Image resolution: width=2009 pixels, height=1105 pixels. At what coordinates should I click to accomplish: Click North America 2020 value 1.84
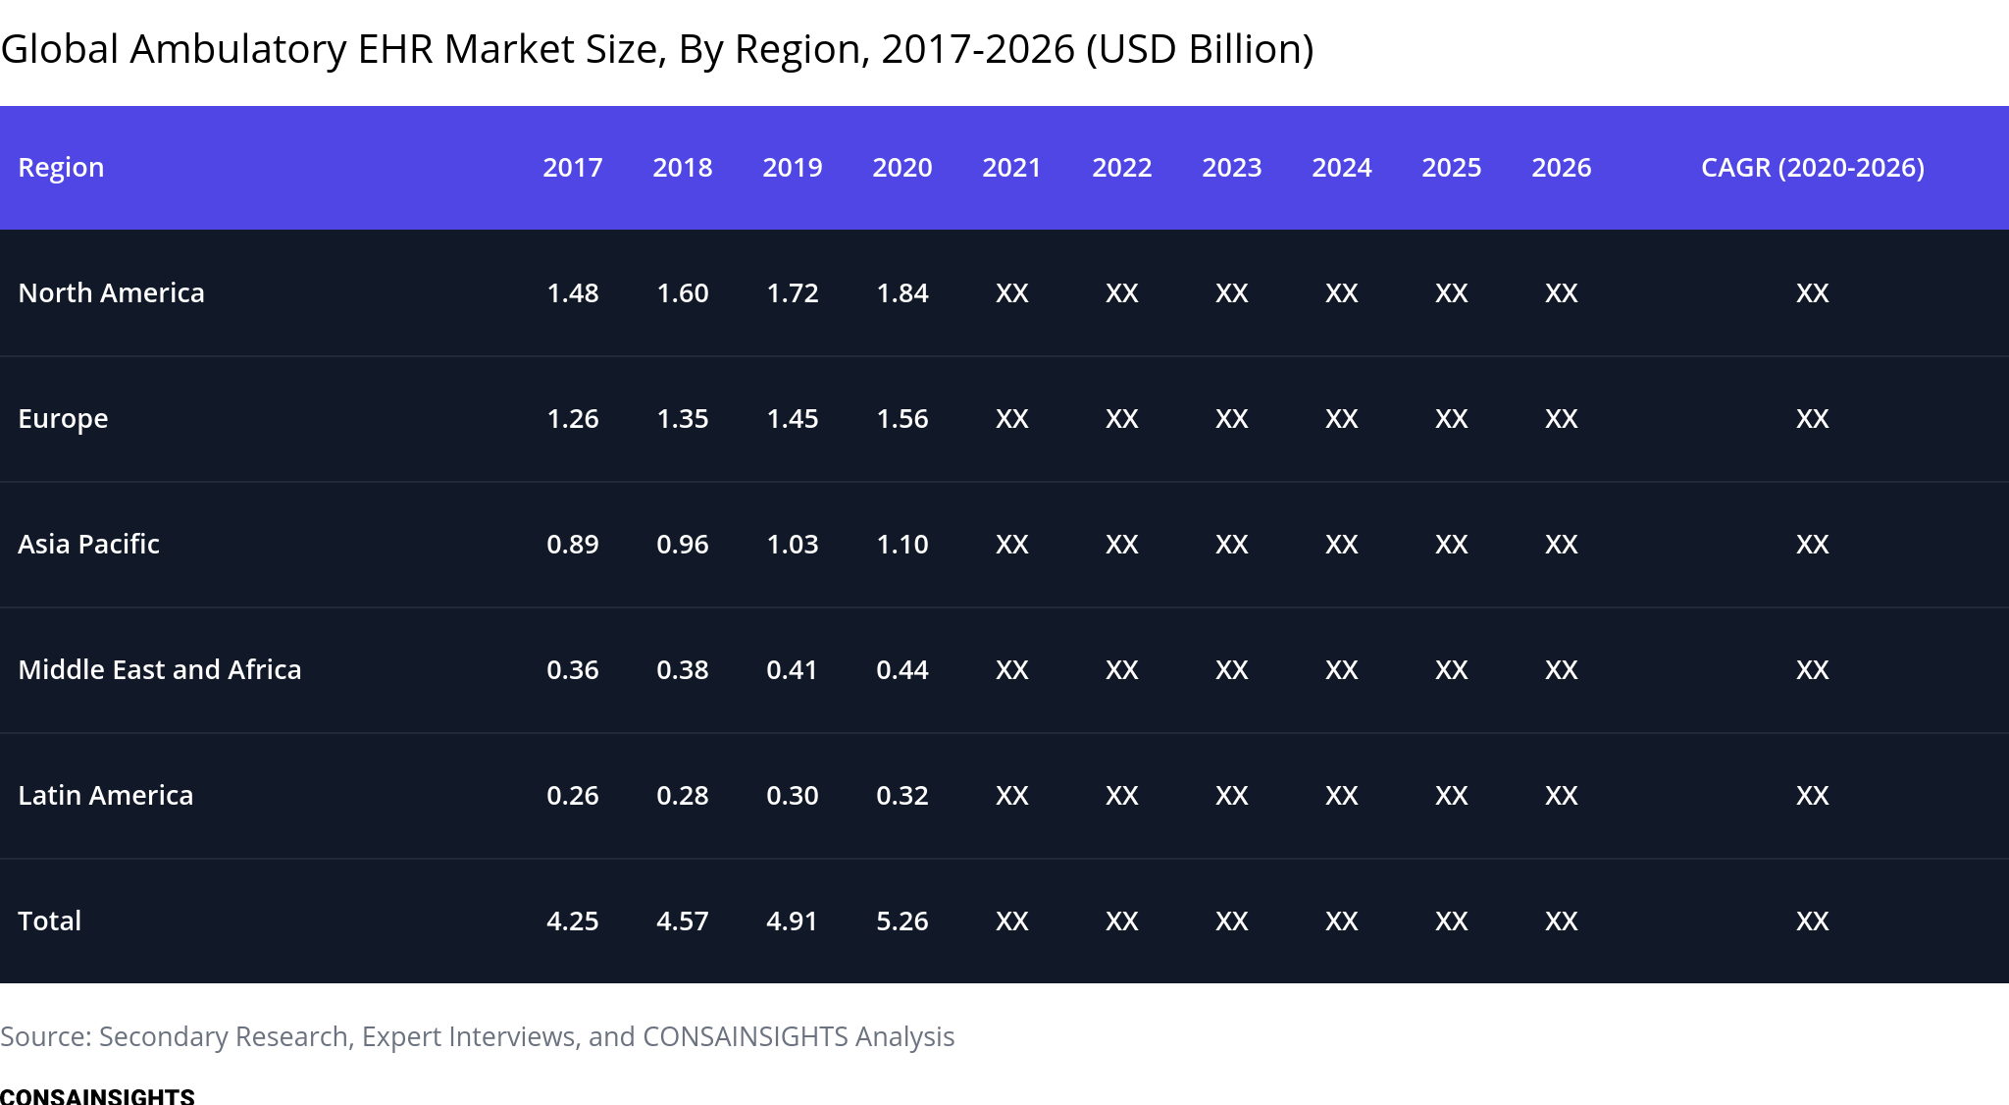[x=902, y=292]
